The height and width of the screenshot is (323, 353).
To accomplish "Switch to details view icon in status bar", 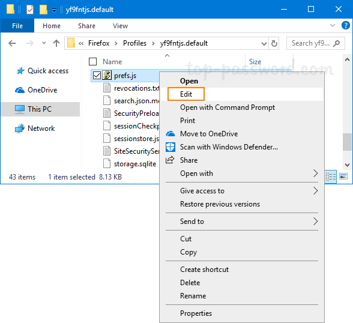I will point(331,177).
